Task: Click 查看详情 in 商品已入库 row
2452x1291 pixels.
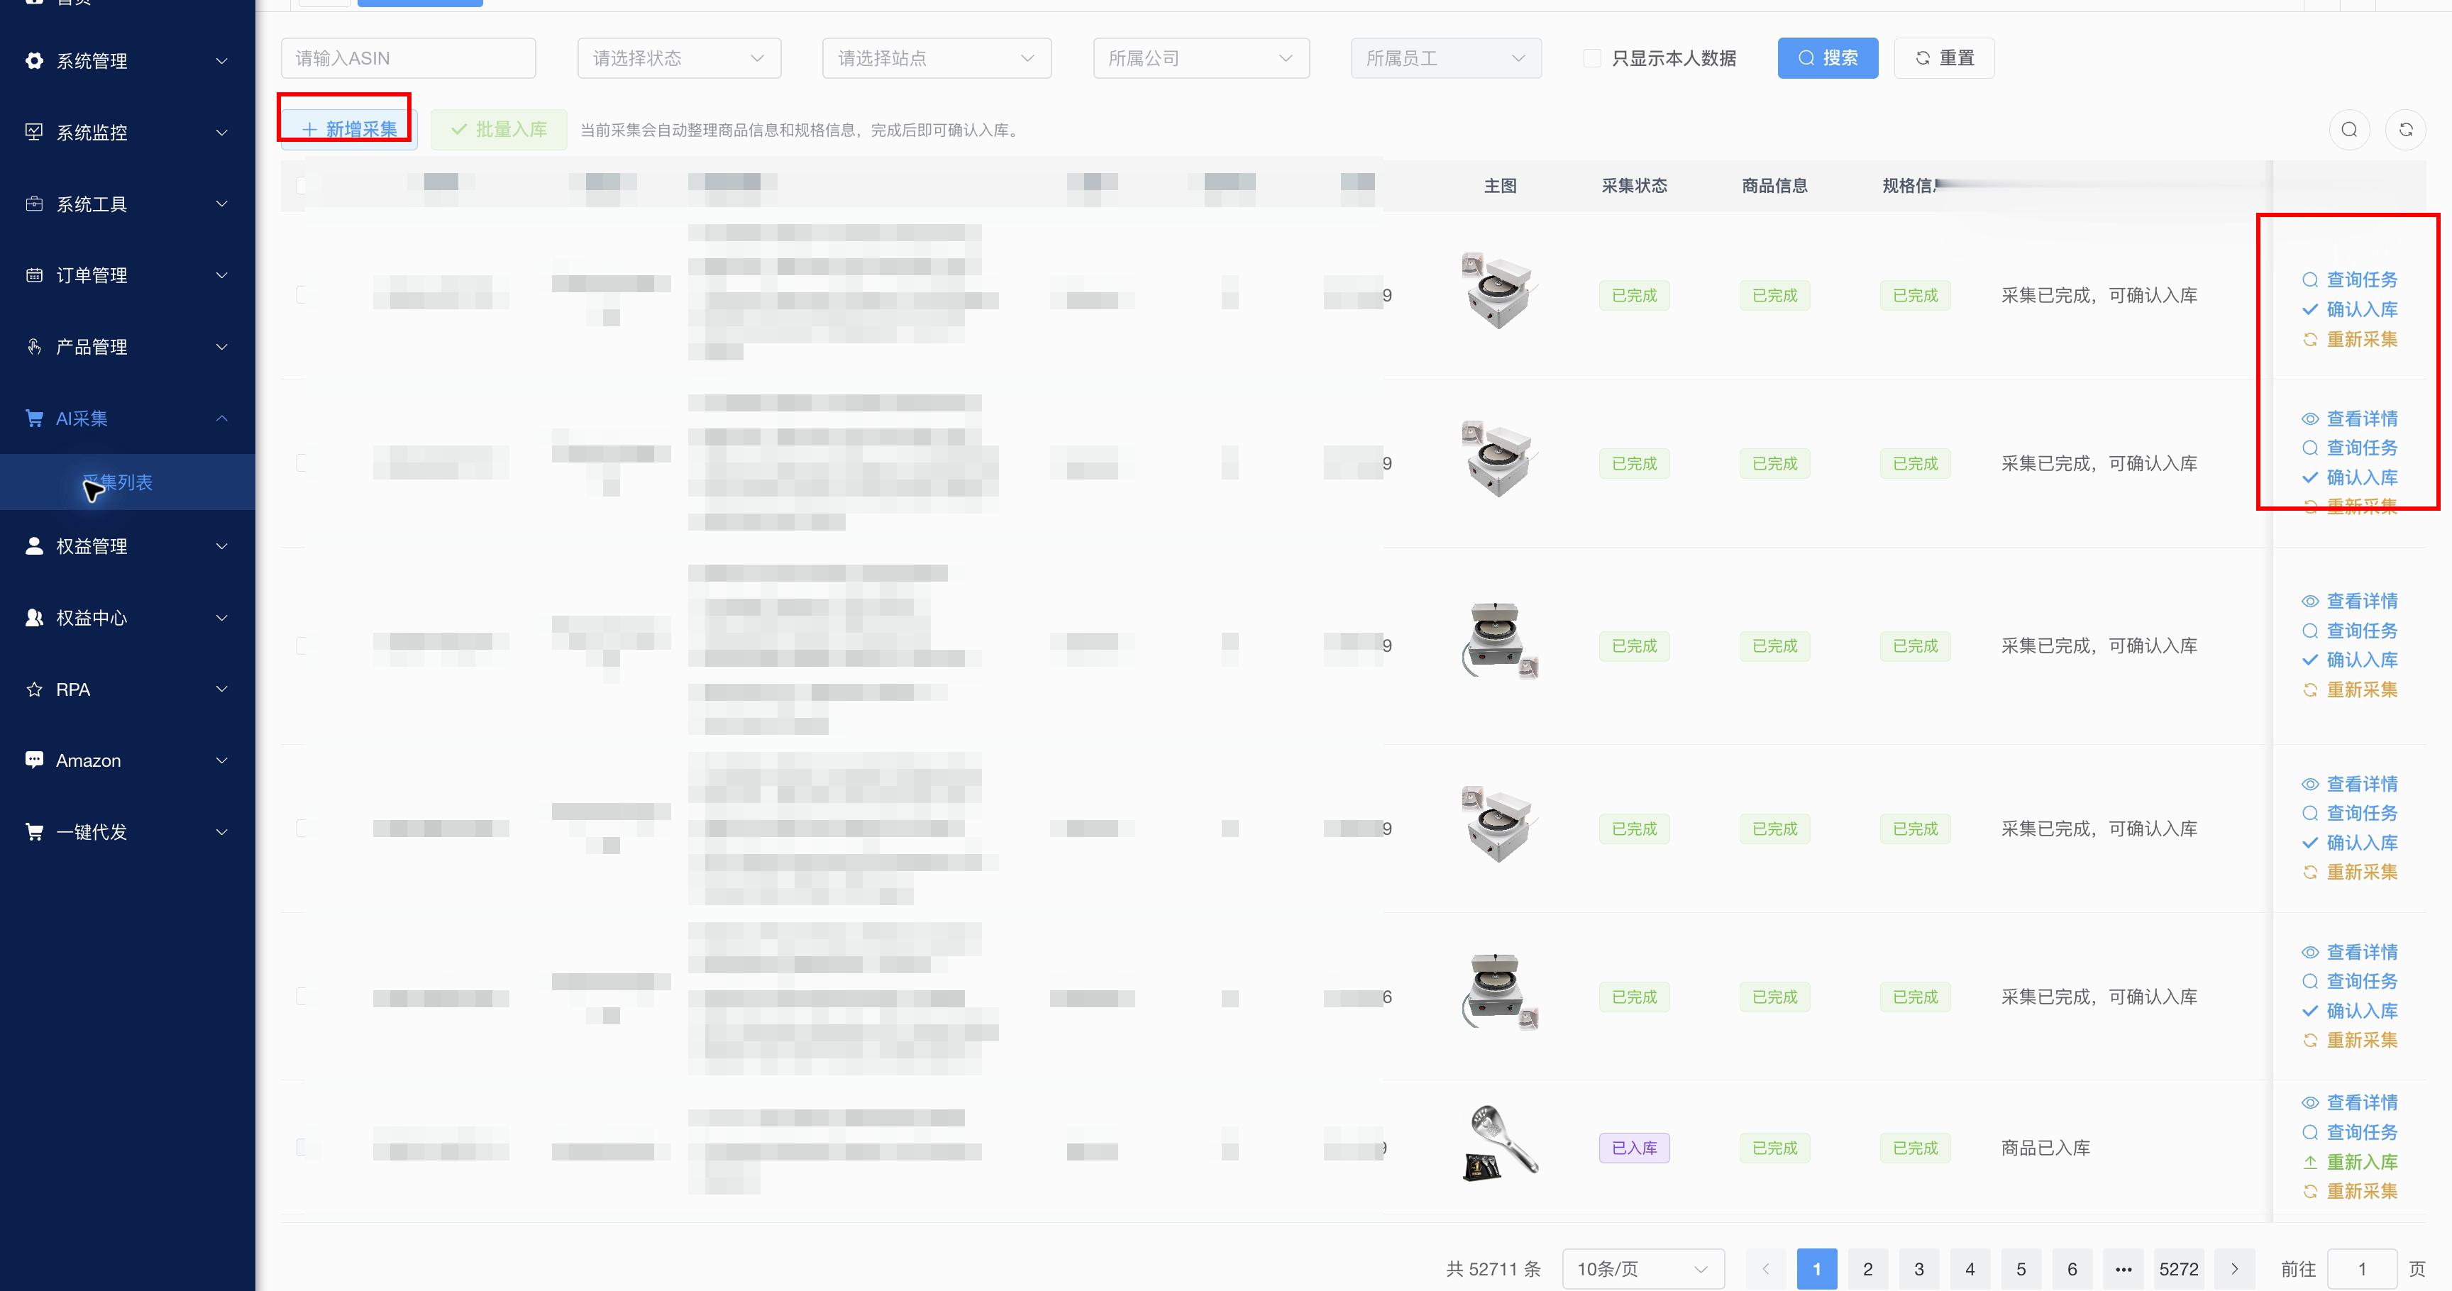Action: pos(2349,1102)
